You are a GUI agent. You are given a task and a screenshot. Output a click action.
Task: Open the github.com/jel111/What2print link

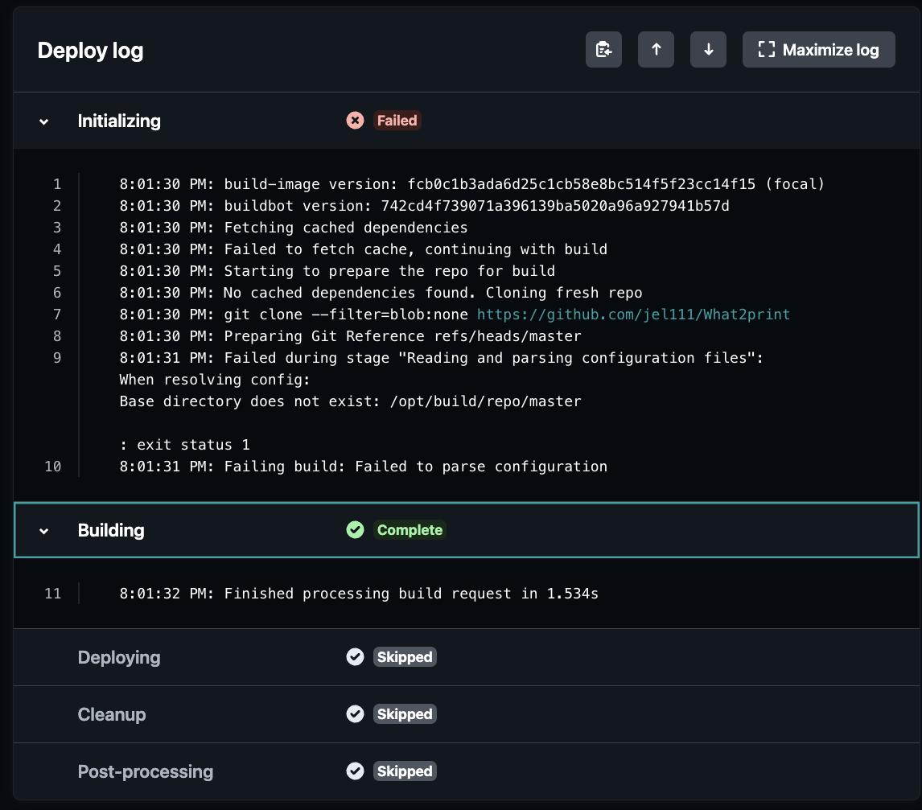pos(633,315)
